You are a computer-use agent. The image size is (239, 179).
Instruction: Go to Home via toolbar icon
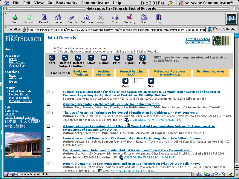[x=58, y=19]
